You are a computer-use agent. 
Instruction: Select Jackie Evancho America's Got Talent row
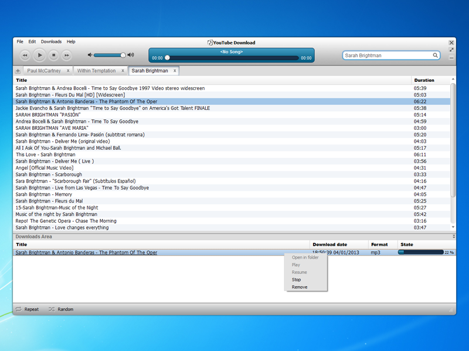click(232, 108)
